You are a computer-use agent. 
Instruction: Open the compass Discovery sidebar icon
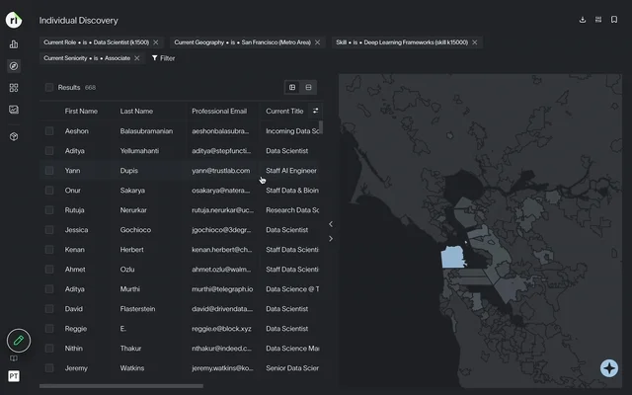[14, 66]
